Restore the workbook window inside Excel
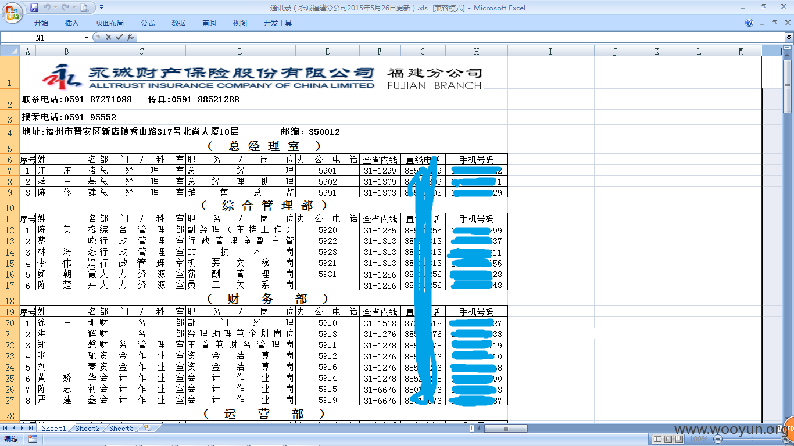 774,22
